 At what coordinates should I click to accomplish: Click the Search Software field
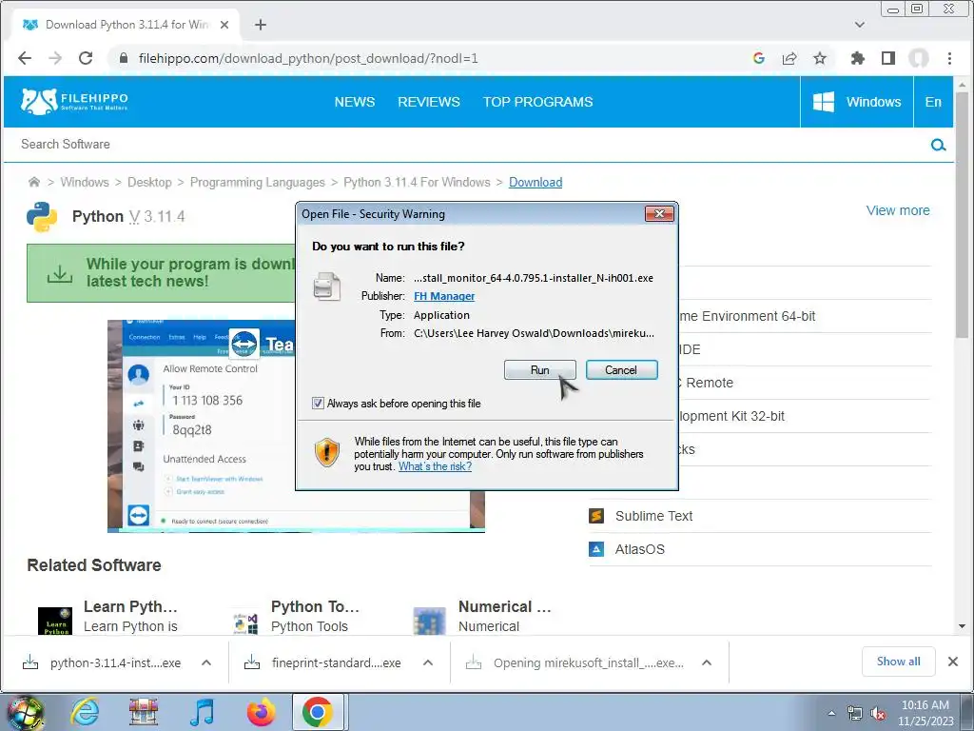click(466, 145)
